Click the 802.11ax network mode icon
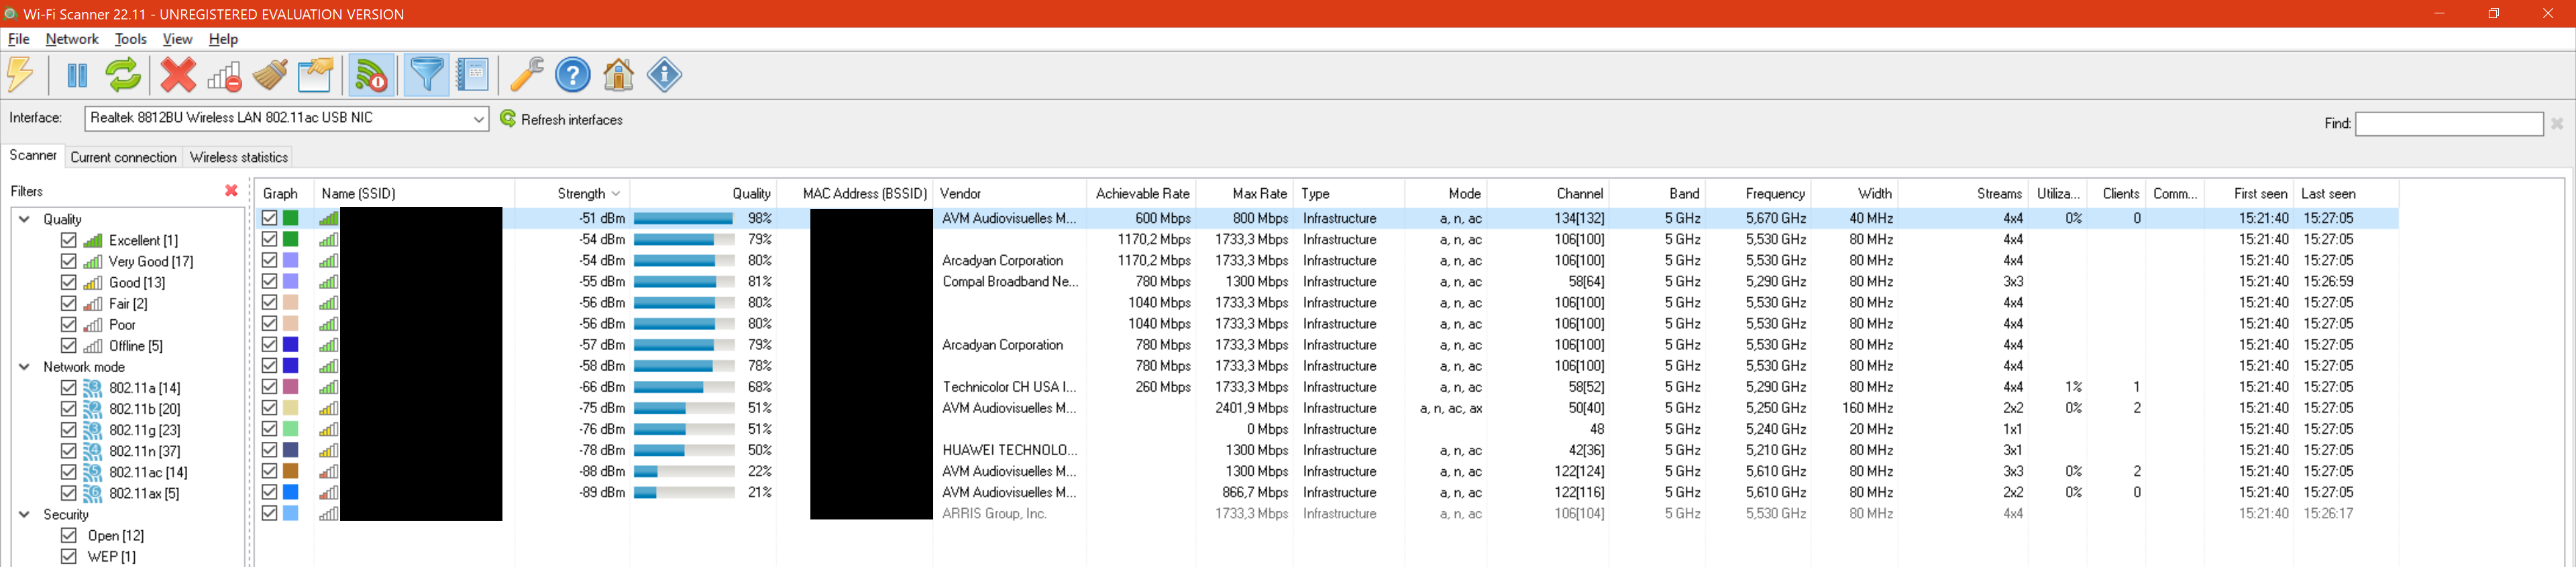Screen dimensions: 2576x567 [93, 494]
